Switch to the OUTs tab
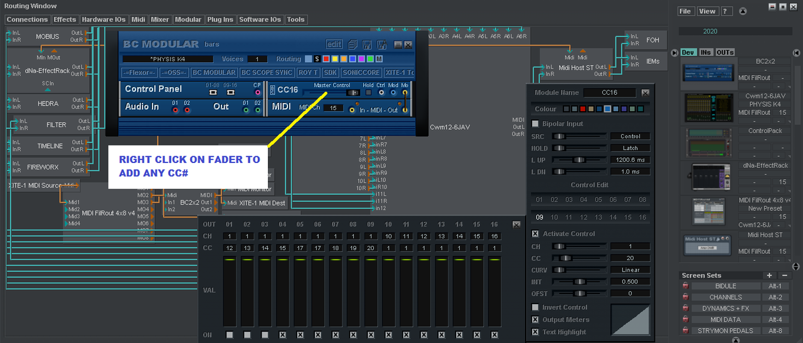The width and height of the screenshot is (803, 343). coord(725,52)
